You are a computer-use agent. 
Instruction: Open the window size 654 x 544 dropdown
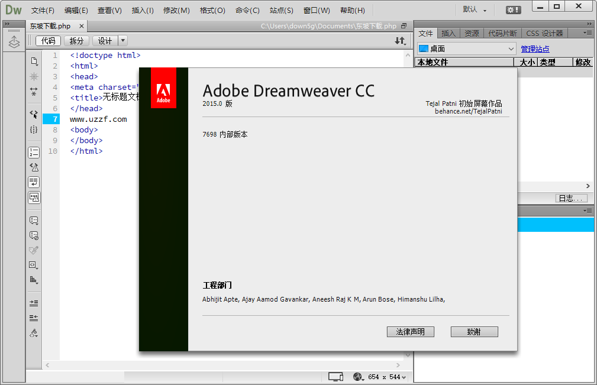[x=387, y=377]
